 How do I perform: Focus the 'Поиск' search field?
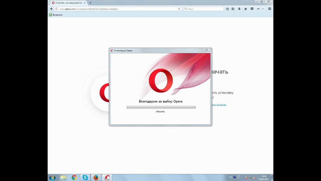pos(204,9)
